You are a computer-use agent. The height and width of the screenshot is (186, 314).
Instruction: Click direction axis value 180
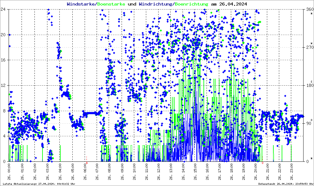tap(310, 85)
